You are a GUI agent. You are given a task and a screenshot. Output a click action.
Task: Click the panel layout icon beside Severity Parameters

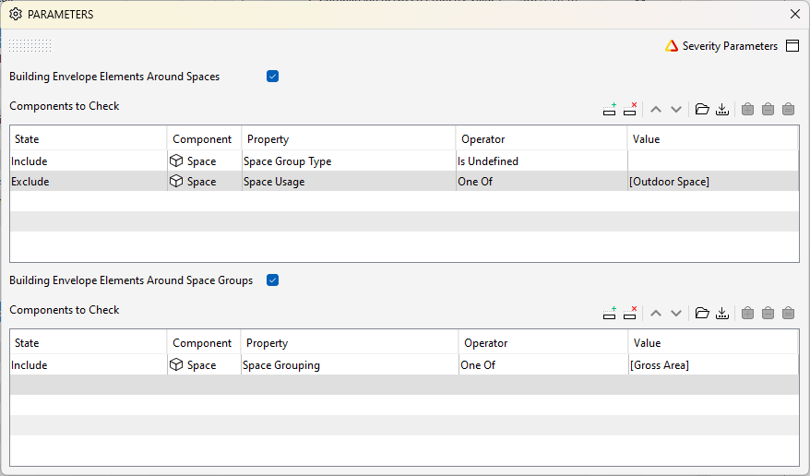pos(792,46)
